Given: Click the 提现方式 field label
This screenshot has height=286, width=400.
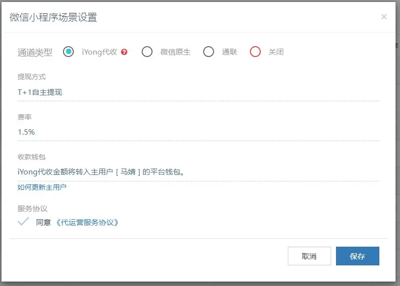Looking at the screenshot, I should pyautogui.click(x=31, y=77).
